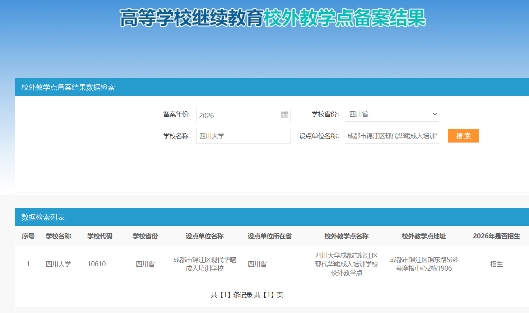529x313 pixels.
Task: Click the school code 10610 cell
Action: pyautogui.click(x=97, y=264)
